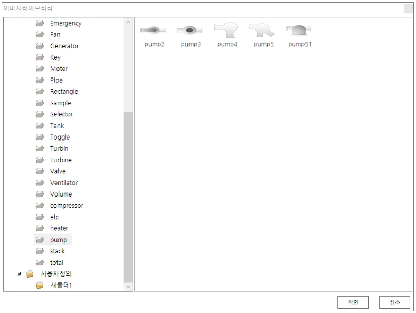This screenshot has height=313, width=416.
Task: Click the folder icon beside Moter
Action: pyautogui.click(x=40, y=69)
